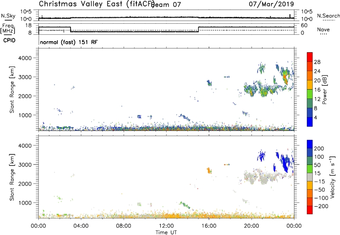This screenshot has width=340, height=235.
Task: Click the 'N.Search' legend label
Action: click(x=328, y=16)
